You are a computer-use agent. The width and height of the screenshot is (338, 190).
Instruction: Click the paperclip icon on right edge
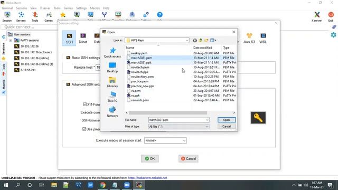click(334, 27)
